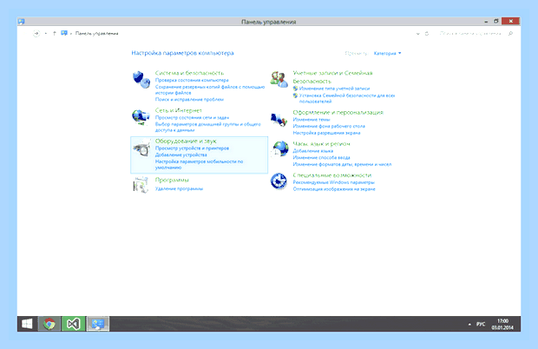Expand the address bar history dropdown
Viewport: 538px width, 349px height.
[418, 34]
